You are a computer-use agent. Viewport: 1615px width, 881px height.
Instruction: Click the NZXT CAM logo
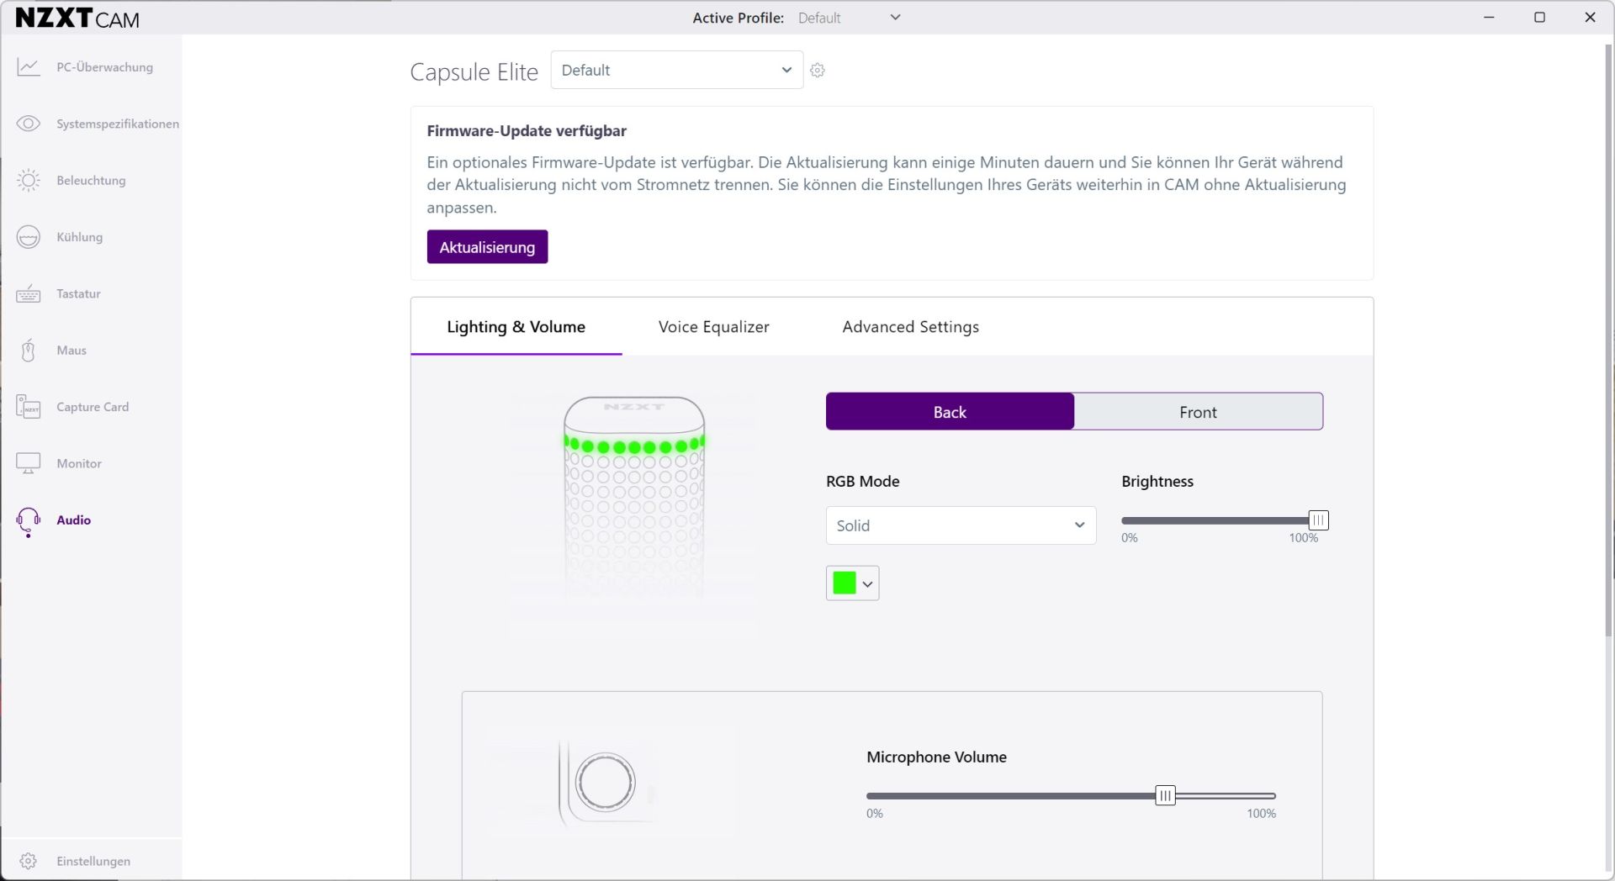[x=77, y=18]
